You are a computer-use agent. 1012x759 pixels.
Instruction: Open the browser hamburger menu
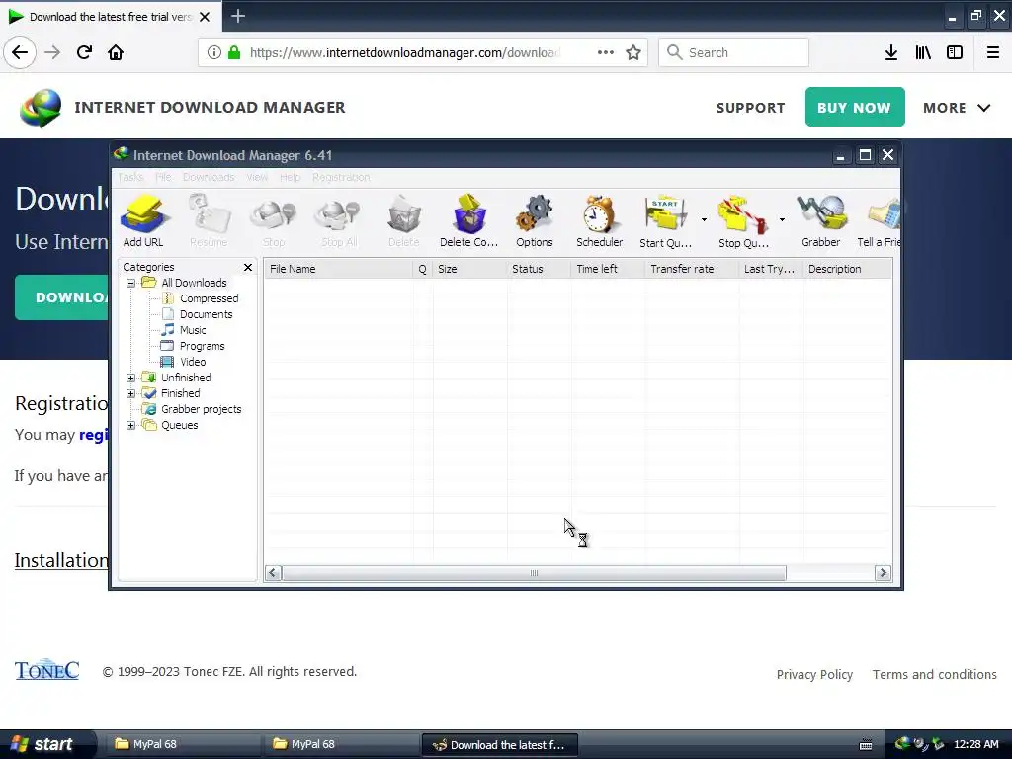point(993,53)
